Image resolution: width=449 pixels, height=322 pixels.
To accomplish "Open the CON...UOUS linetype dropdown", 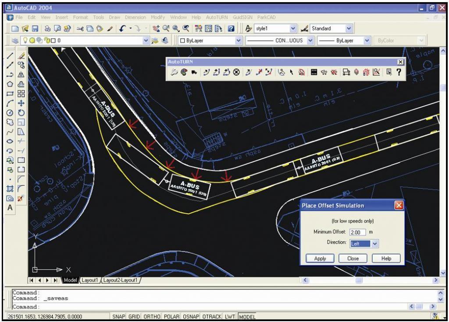I will click(310, 41).
